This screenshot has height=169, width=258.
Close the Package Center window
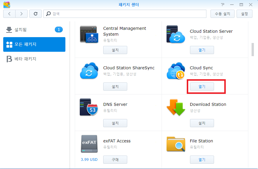251,5
